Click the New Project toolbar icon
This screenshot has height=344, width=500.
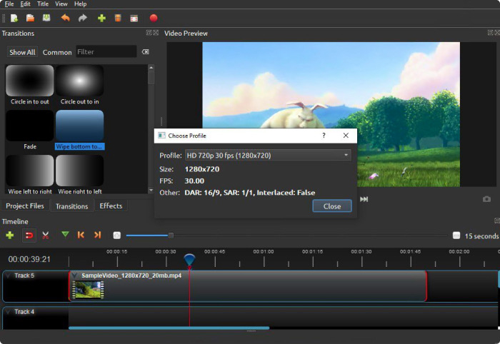pos(14,18)
